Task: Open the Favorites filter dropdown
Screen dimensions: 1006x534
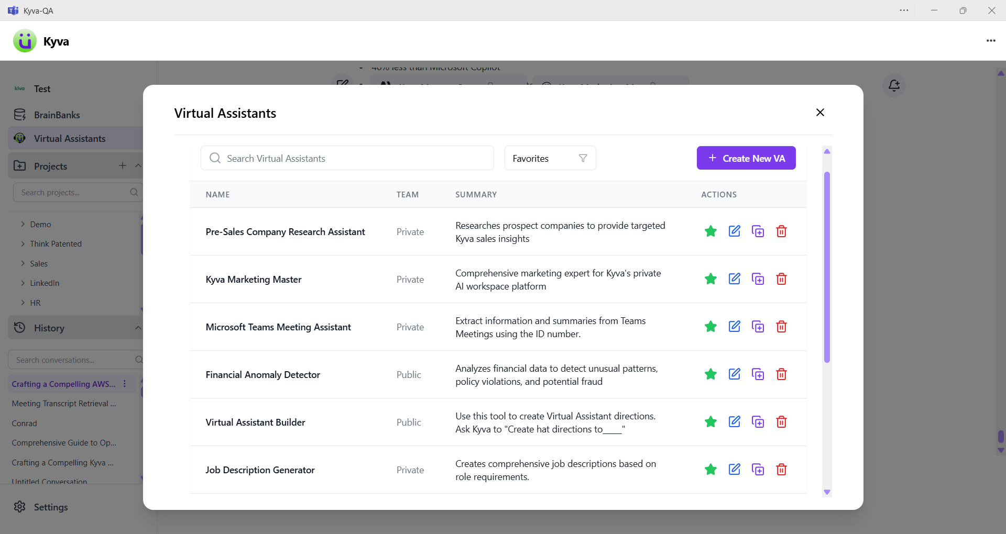Action: point(550,158)
